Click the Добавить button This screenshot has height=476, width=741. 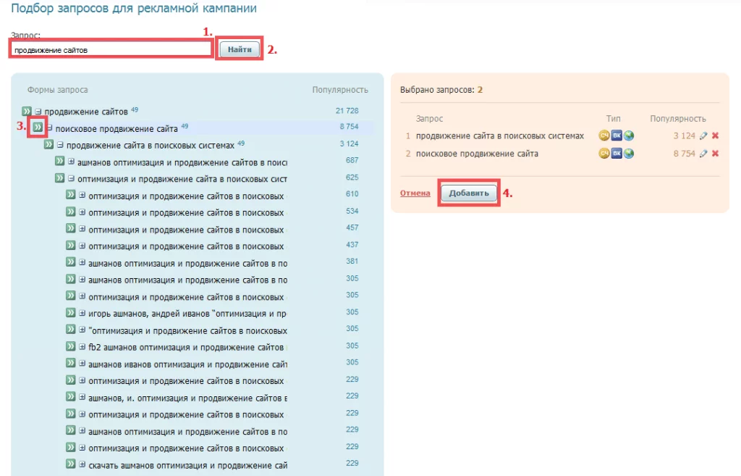(x=468, y=193)
